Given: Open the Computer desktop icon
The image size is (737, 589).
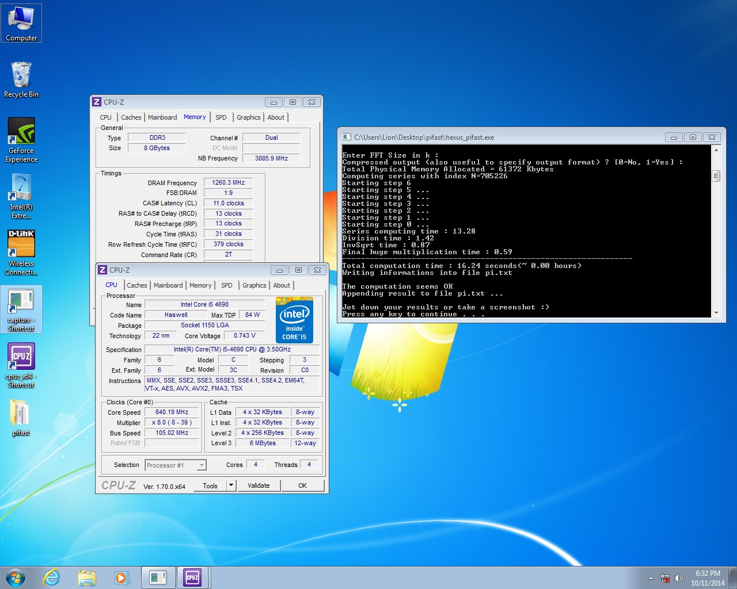Looking at the screenshot, I should [x=21, y=23].
